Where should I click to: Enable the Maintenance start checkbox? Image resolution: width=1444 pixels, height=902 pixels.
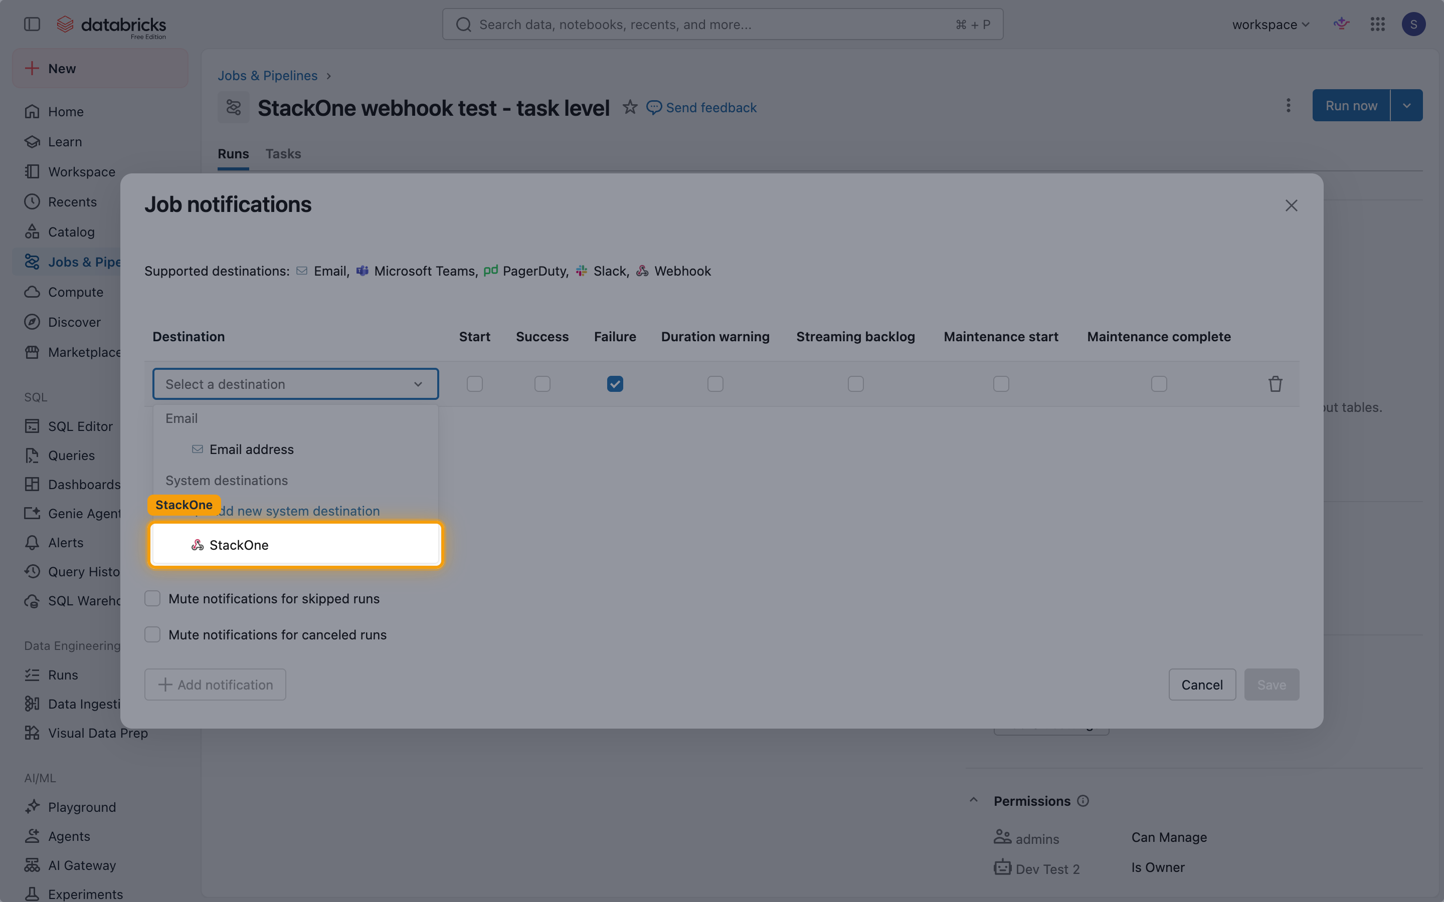point(1001,383)
